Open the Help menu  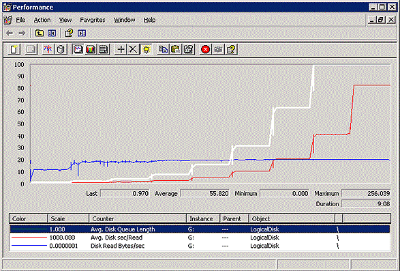149,20
